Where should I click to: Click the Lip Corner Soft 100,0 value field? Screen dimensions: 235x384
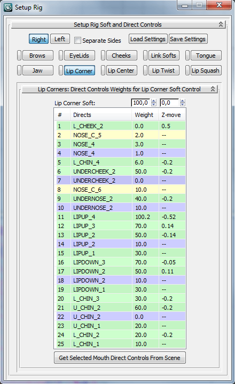(141, 103)
